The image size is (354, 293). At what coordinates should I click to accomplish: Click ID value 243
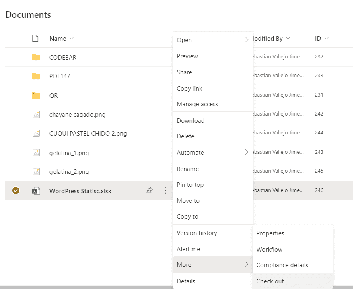click(x=319, y=152)
